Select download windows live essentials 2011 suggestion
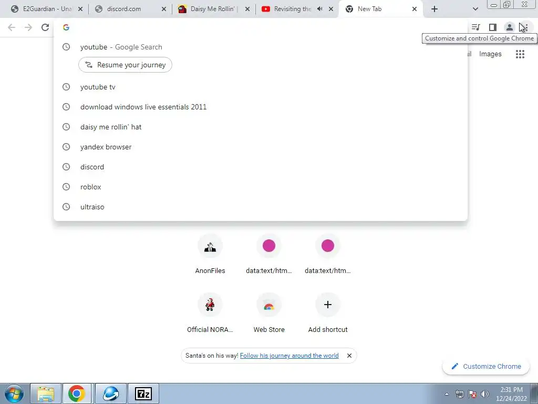 click(261, 107)
